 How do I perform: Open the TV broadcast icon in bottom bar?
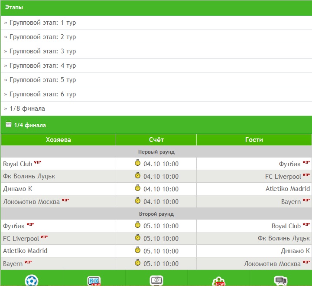coord(156,280)
